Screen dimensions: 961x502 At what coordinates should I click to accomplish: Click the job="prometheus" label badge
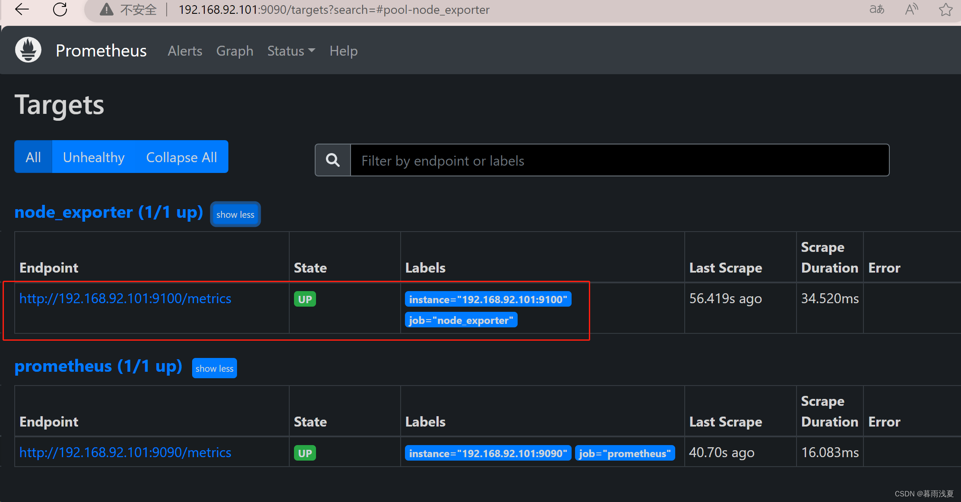625,453
